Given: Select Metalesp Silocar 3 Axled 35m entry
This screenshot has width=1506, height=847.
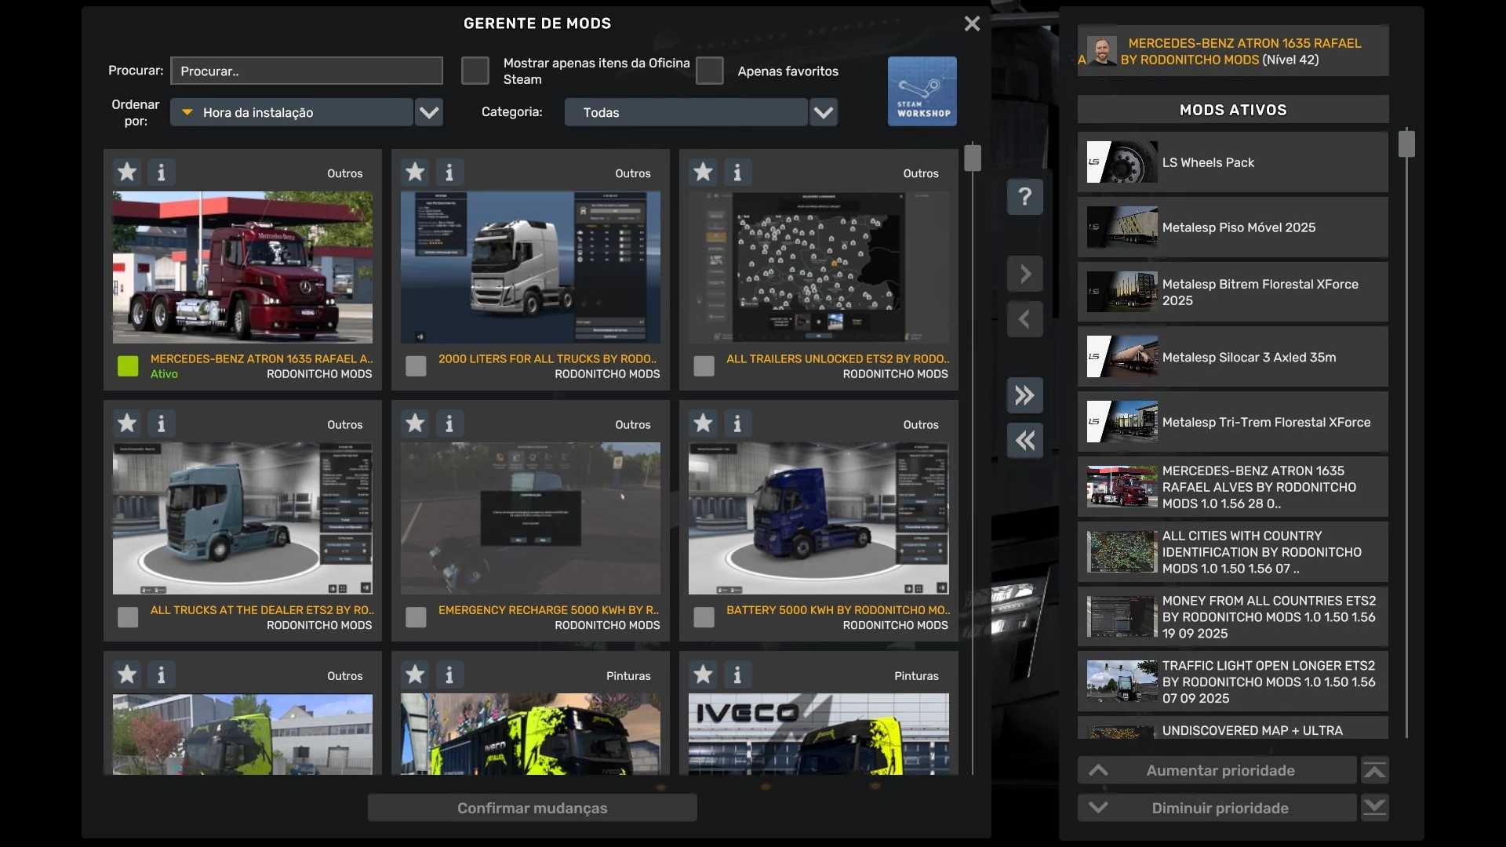Looking at the screenshot, I should tap(1231, 357).
